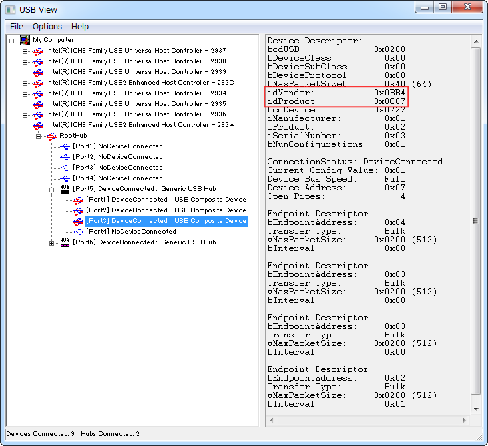Click the descriptor pane scroll down arrow
The width and height of the screenshot is (488, 446).
point(476,409)
